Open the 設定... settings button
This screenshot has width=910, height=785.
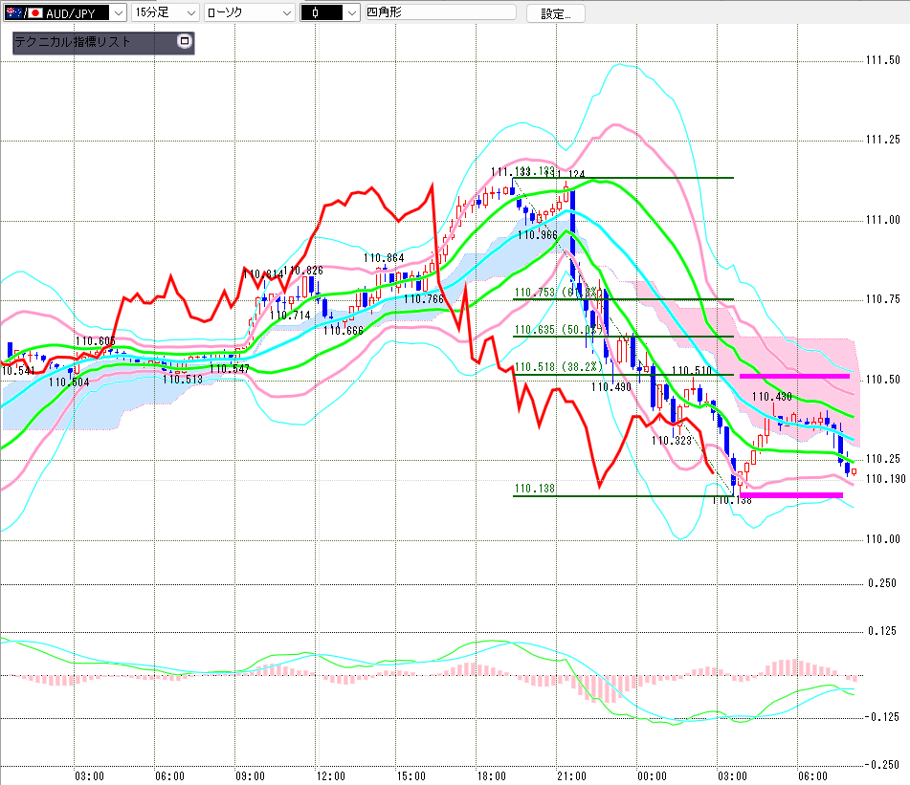(555, 13)
